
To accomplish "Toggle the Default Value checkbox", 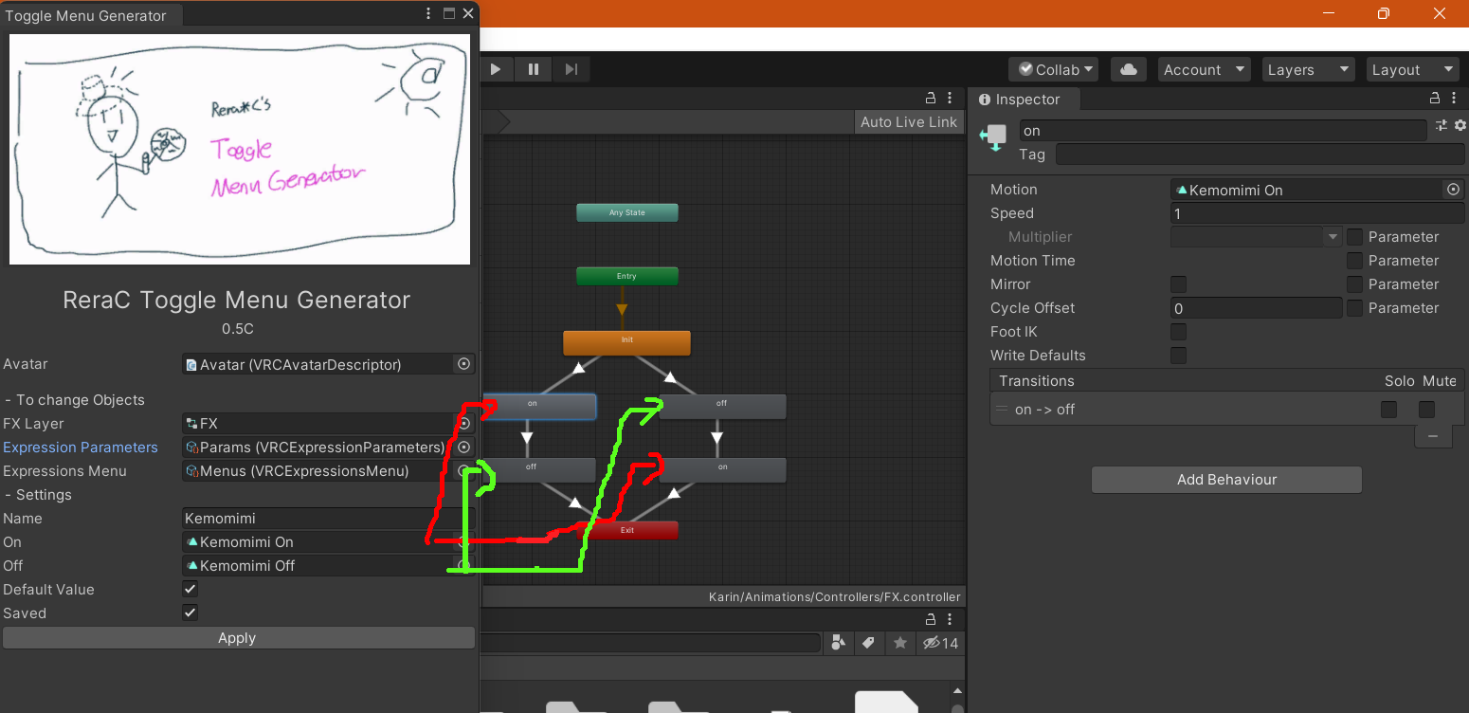I will [x=190, y=589].
